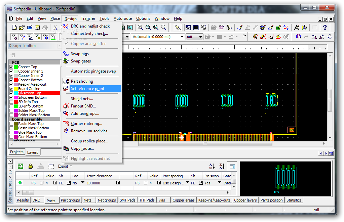The height and width of the screenshot is (222, 344).
Task: Open the mil units dropdown
Action: (x=200, y=37)
